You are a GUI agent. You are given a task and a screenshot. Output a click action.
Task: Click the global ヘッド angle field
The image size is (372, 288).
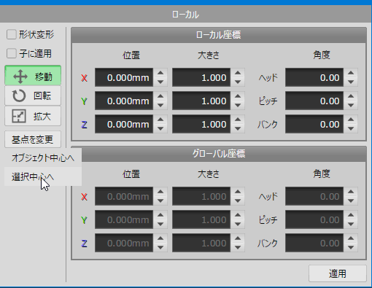(314, 196)
